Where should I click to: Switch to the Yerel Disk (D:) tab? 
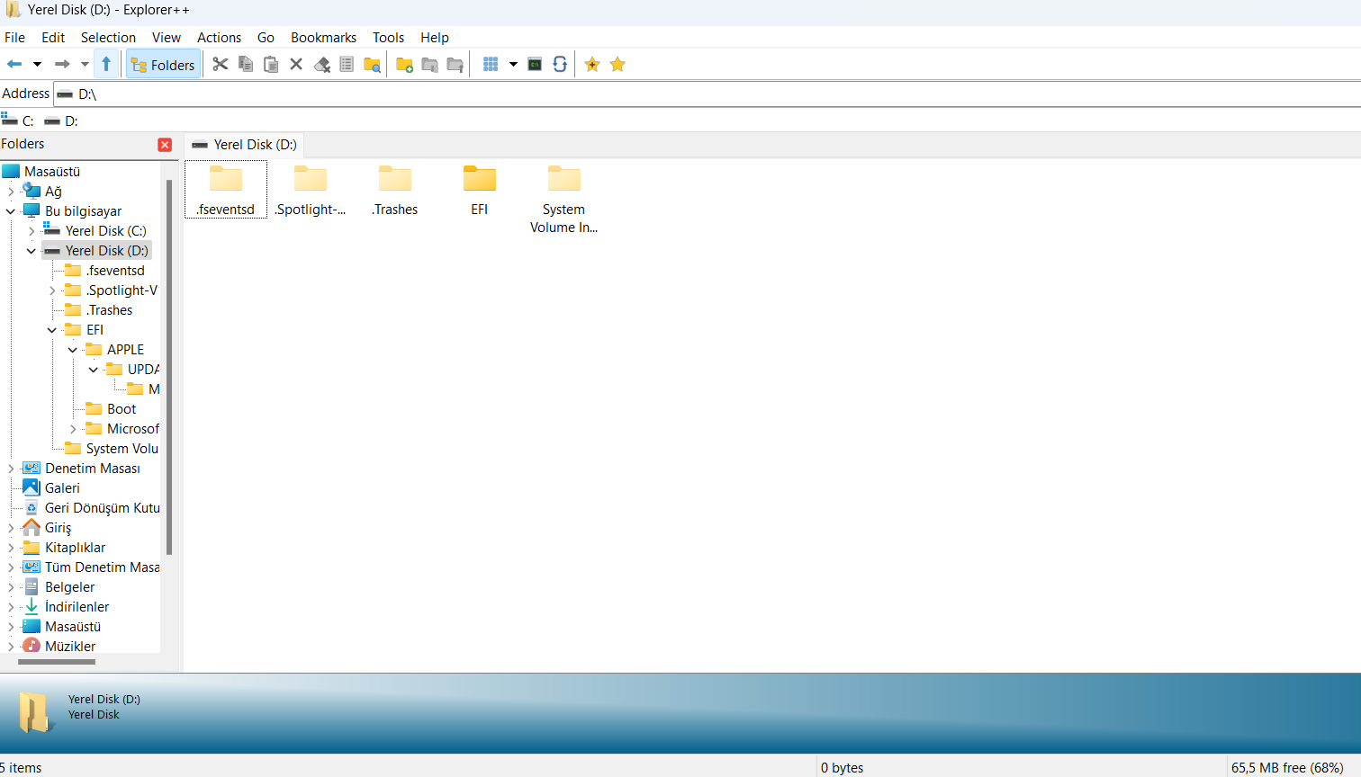(244, 145)
